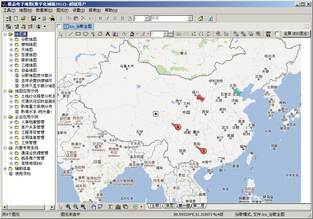Select 使用须知 in the tree
Image resolution: width=313 pixels, height=219 pixels.
coord(23,174)
